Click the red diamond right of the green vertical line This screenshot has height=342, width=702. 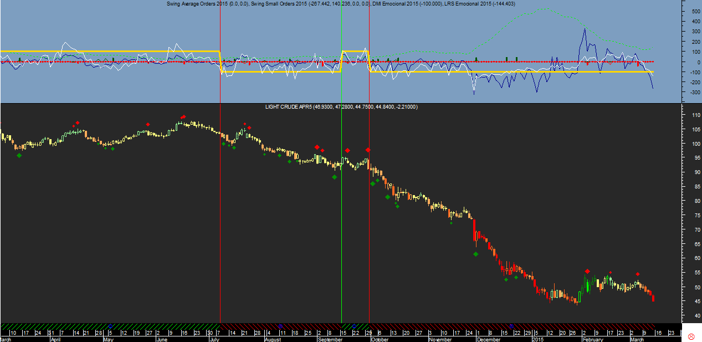pyautogui.click(x=347, y=150)
